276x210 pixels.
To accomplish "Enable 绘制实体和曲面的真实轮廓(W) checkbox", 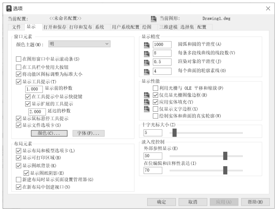I will [x=155, y=116].
